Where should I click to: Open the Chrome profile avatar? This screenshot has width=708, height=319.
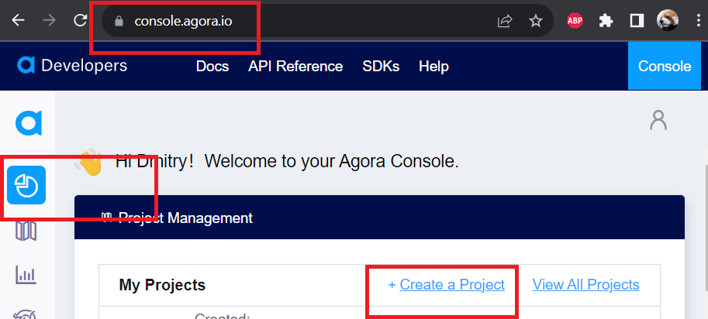click(x=668, y=21)
